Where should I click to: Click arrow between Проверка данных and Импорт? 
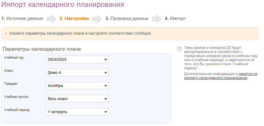[x=156, y=19]
